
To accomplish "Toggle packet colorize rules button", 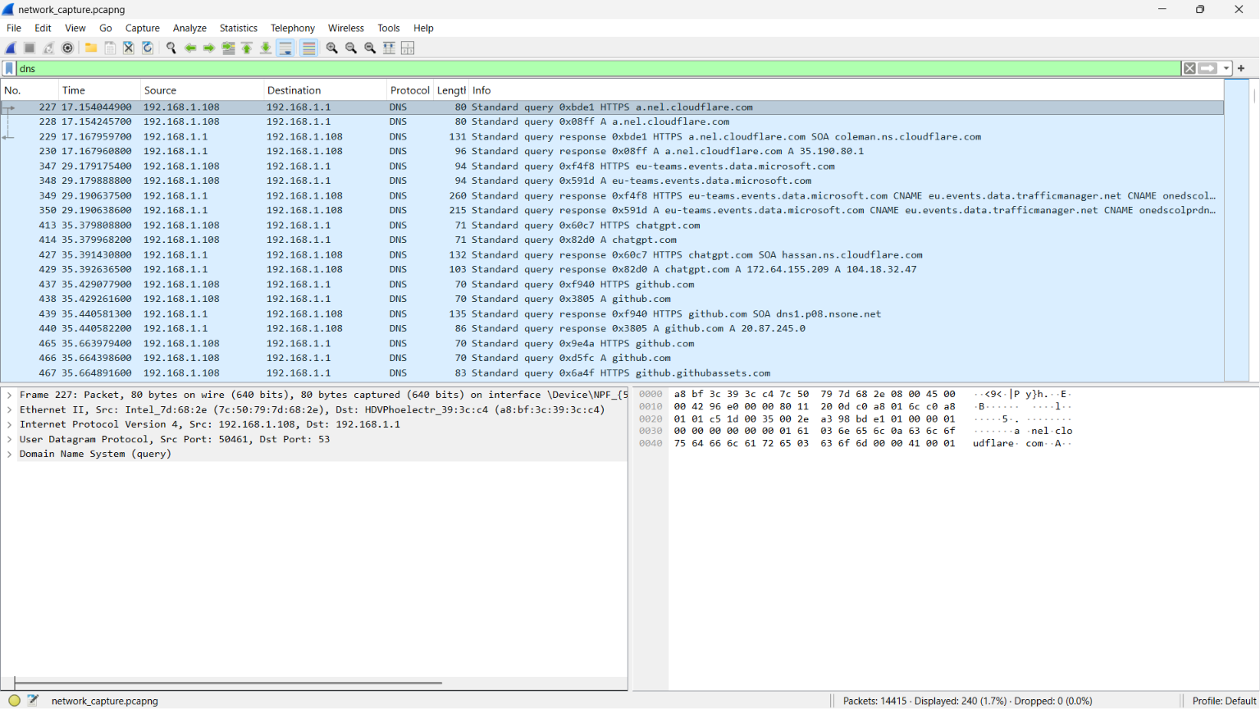I will tap(308, 48).
